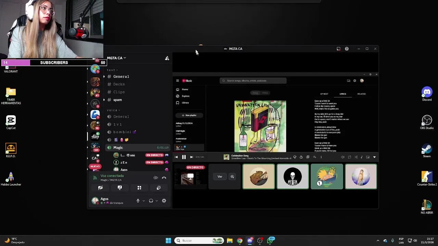Skip to the next track

[x=192, y=157]
